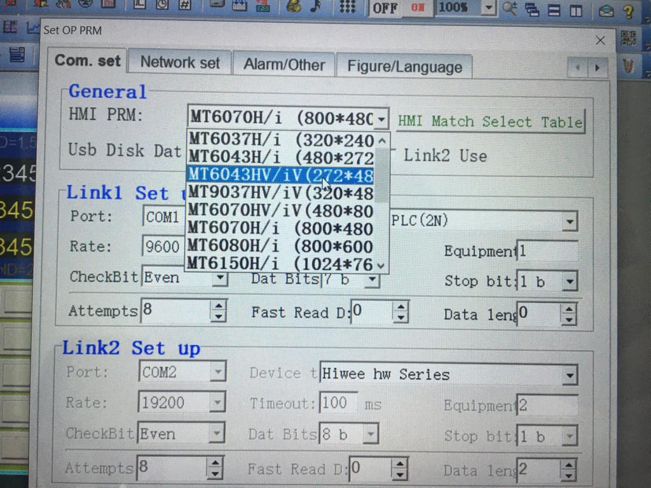
Task: Select MT6070HV/iV (480*80) in list
Action: (x=281, y=211)
